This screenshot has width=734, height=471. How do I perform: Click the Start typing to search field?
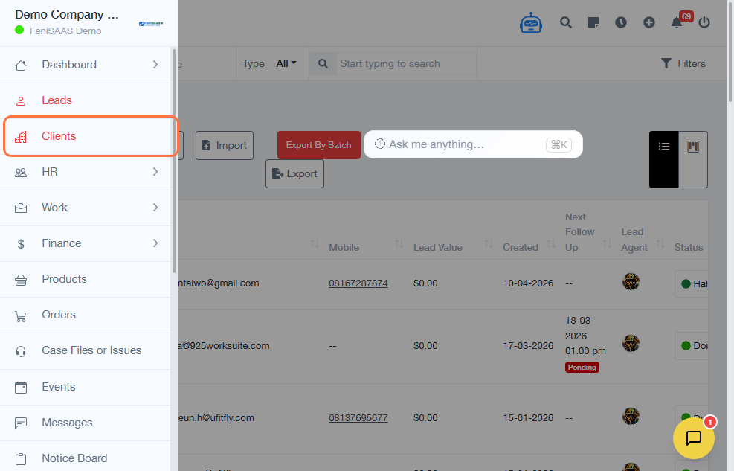pos(405,64)
